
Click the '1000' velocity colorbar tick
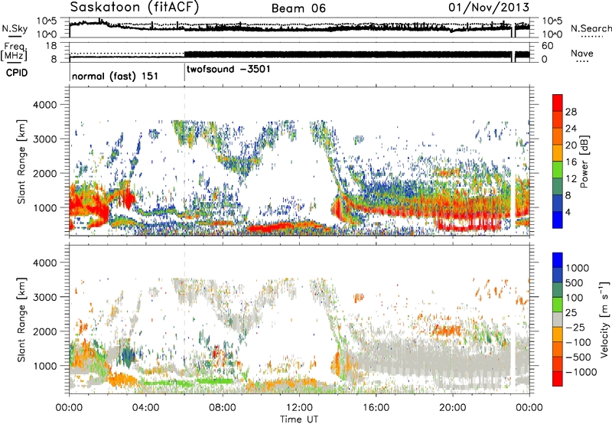577,268
